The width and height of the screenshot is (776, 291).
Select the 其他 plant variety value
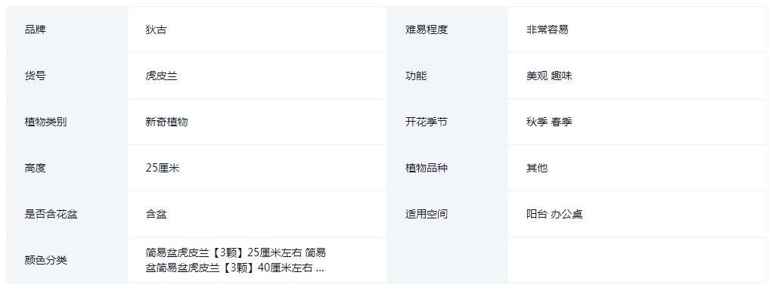pyautogui.click(x=537, y=169)
